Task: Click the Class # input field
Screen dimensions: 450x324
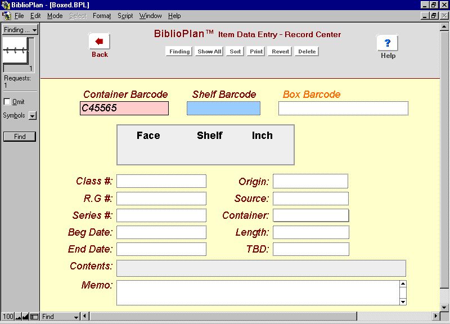Action: coord(161,181)
